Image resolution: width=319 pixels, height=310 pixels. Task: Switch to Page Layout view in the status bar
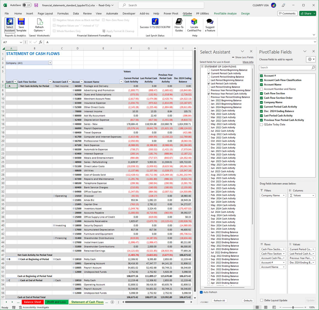[x=266, y=307]
